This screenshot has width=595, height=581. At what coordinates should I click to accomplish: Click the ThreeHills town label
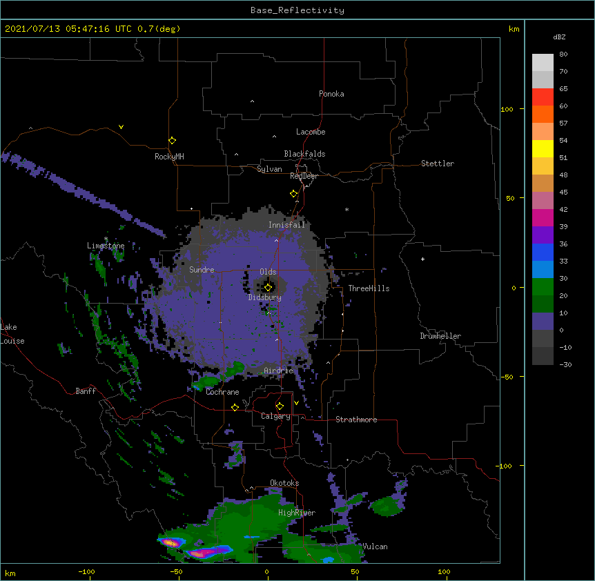tap(369, 288)
